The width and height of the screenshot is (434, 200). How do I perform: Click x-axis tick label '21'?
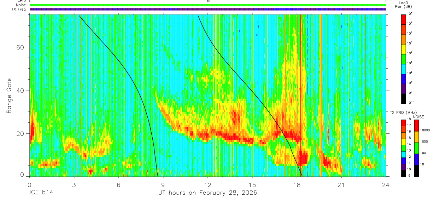pos(341,184)
